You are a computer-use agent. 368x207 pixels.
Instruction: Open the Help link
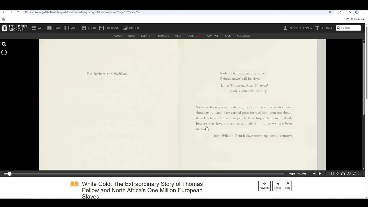coord(178,36)
